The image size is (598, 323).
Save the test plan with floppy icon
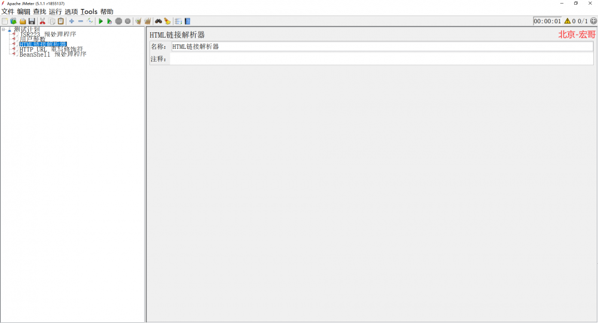click(32, 21)
